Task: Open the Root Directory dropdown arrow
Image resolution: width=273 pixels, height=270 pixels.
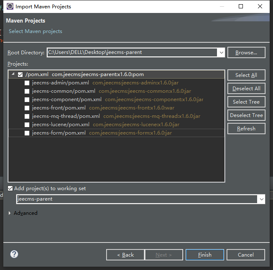Action: tap(221, 52)
